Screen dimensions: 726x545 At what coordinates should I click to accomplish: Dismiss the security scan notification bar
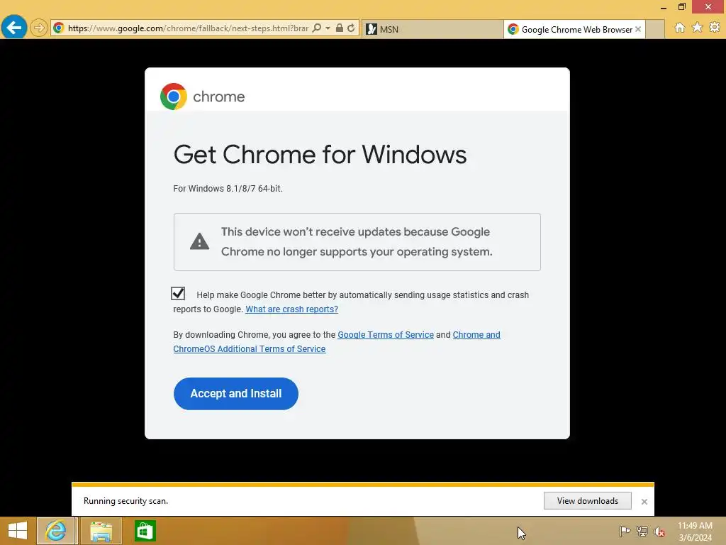pyautogui.click(x=644, y=502)
